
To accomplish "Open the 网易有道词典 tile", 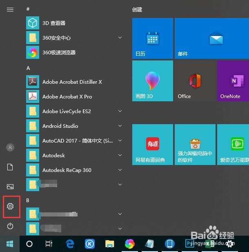I will coord(152,145).
